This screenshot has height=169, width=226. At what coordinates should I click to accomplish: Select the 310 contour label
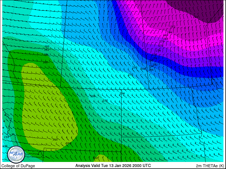pyautogui.click(x=55, y=139)
